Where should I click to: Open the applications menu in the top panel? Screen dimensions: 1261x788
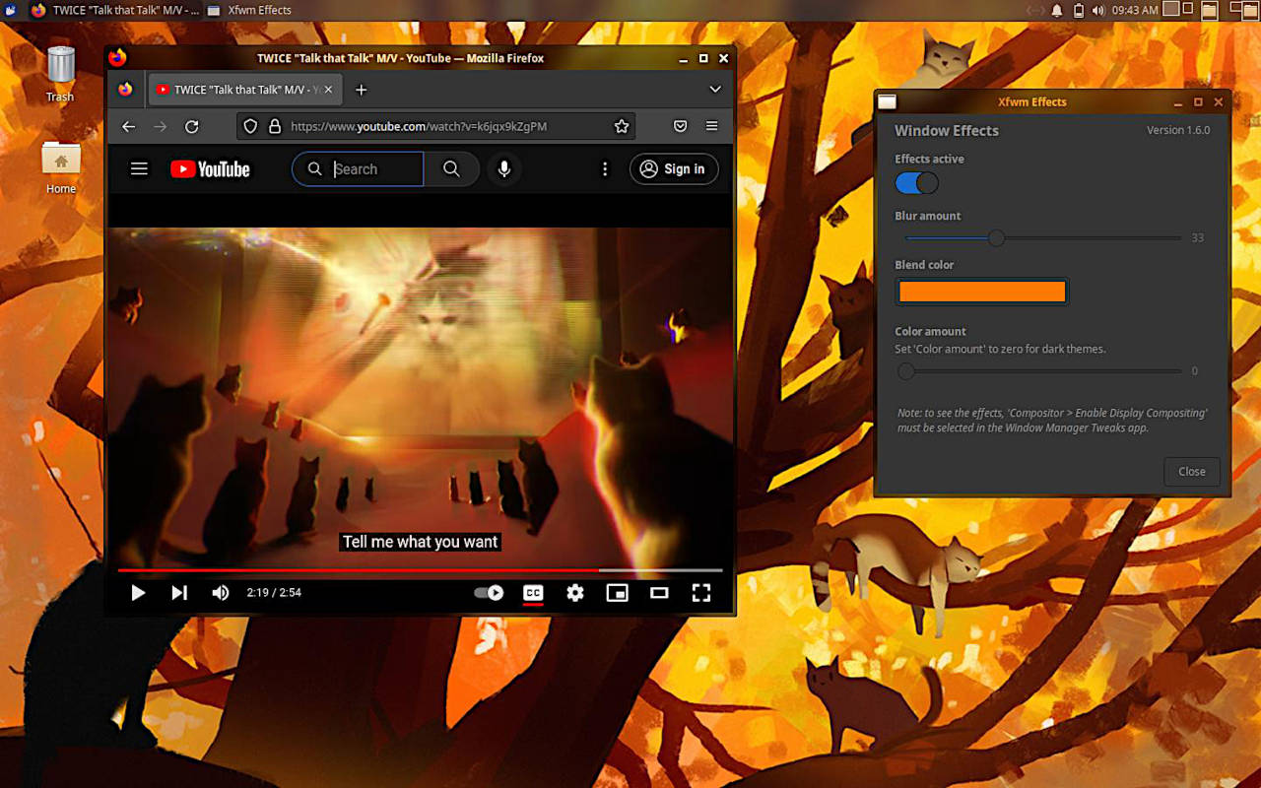11,10
